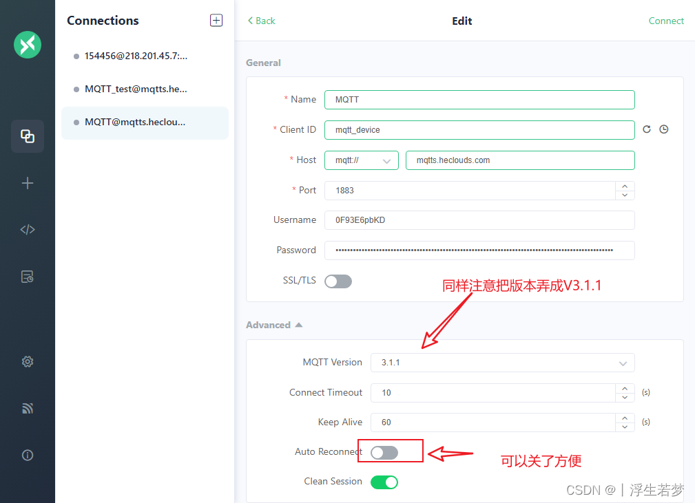The height and width of the screenshot is (503, 695).
Task: Click the Username input field
Action: [x=479, y=220]
